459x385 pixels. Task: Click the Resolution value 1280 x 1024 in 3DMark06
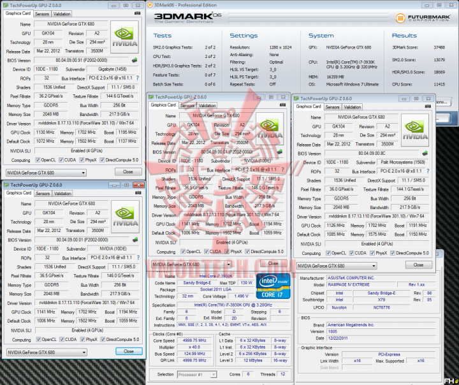(280, 47)
